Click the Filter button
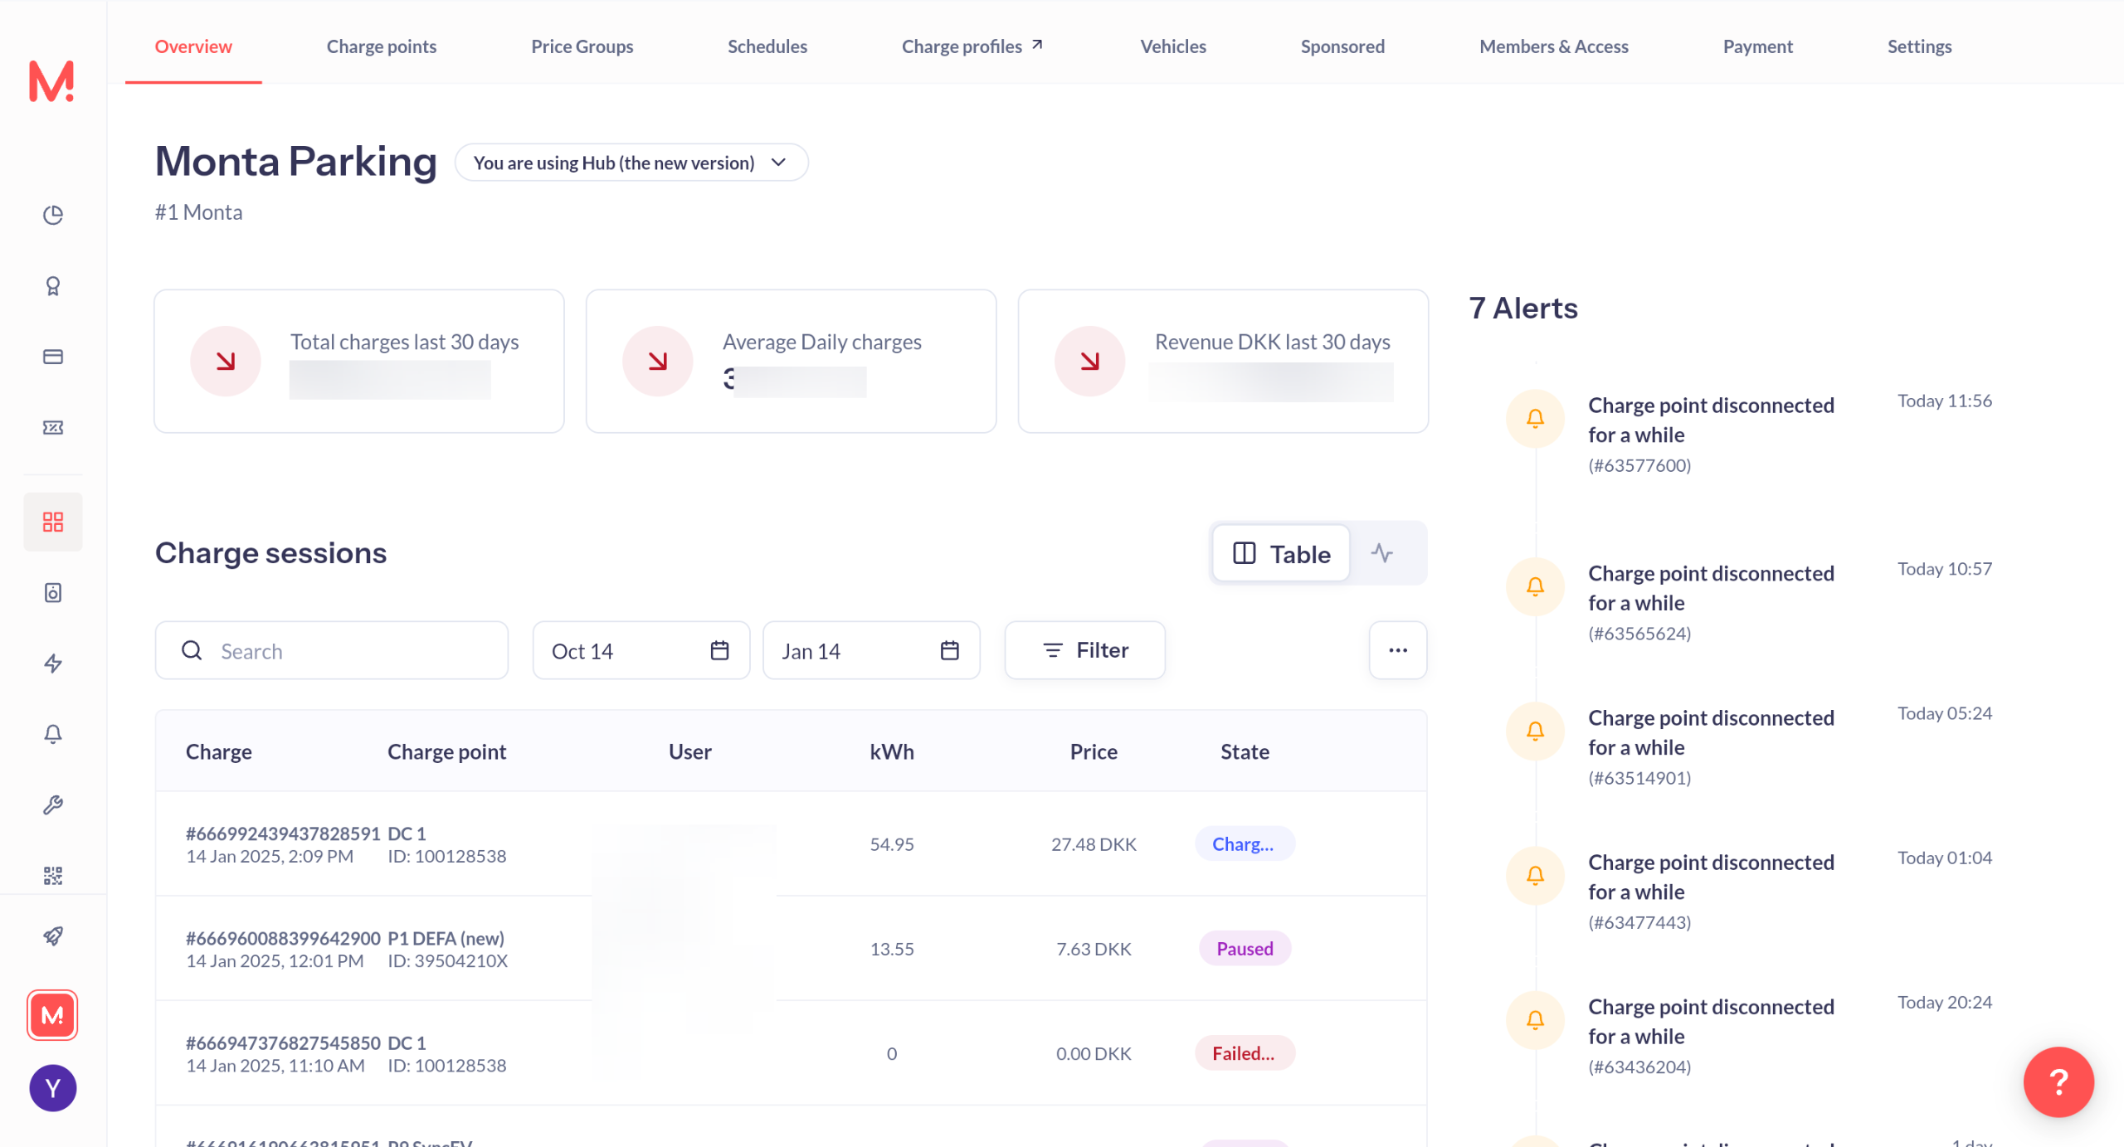2124x1147 pixels. coord(1084,651)
